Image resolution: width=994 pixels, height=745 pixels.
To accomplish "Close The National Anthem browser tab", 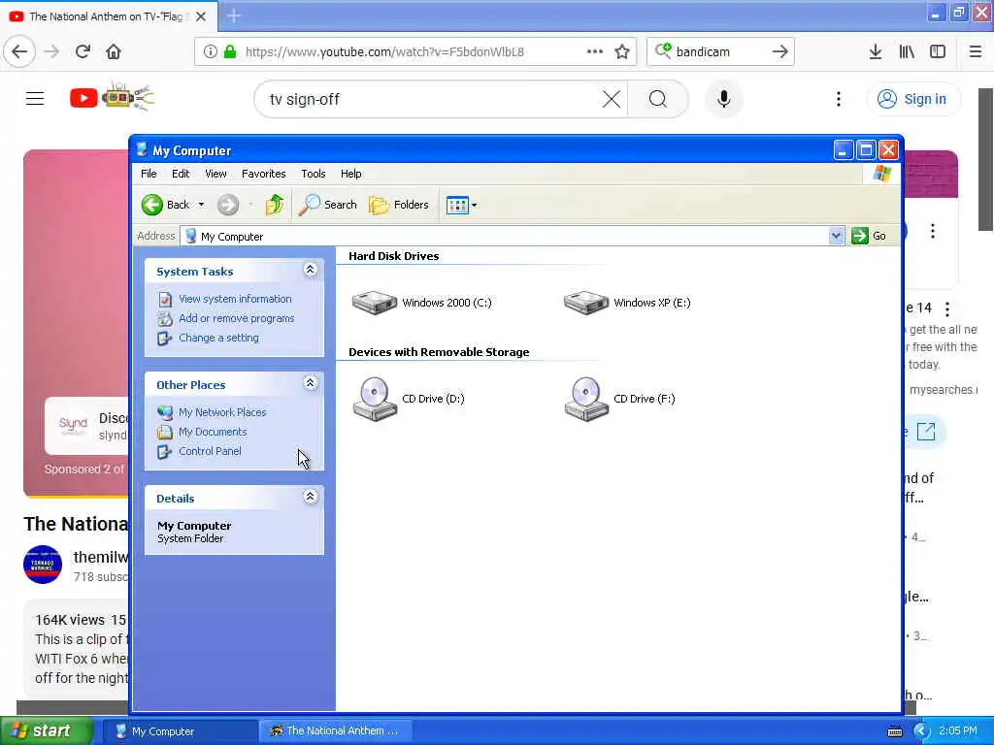I will [201, 16].
